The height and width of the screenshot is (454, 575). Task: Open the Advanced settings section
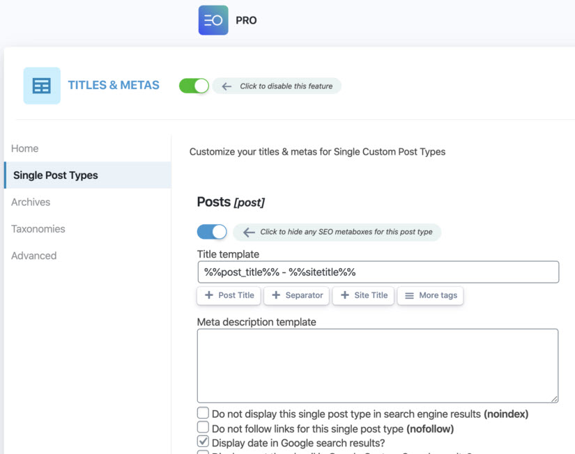[x=33, y=256]
